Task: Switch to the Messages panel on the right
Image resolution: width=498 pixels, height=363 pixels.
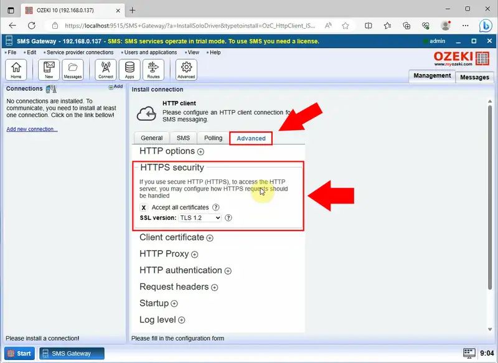Action: (x=474, y=77)
